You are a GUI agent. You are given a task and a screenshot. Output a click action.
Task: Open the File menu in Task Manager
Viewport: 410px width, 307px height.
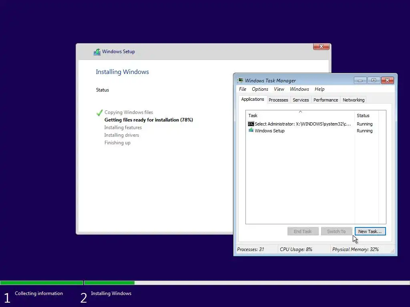(x=242, y=89)
